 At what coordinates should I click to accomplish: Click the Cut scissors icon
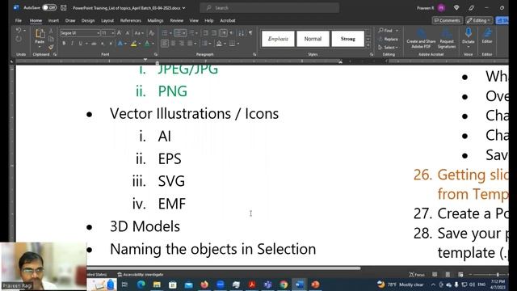point(51,31)
